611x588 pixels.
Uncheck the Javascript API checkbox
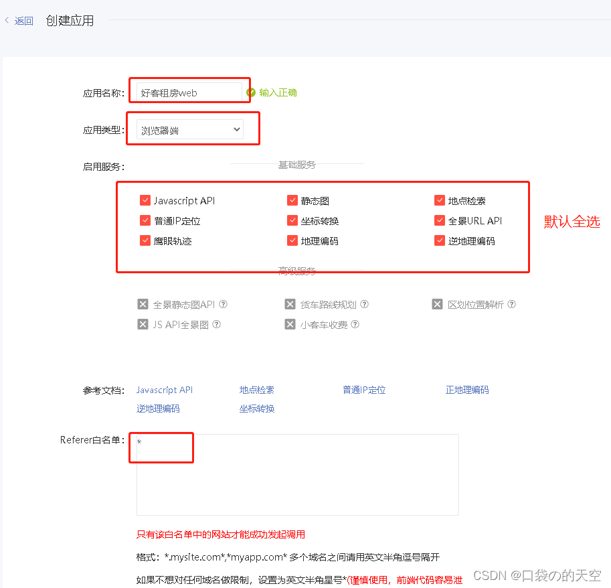[145, 200]
